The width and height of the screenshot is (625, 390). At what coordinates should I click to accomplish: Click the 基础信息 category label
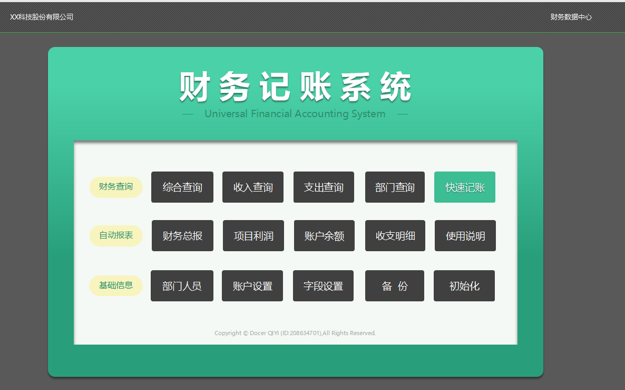[x=116, y=286]
